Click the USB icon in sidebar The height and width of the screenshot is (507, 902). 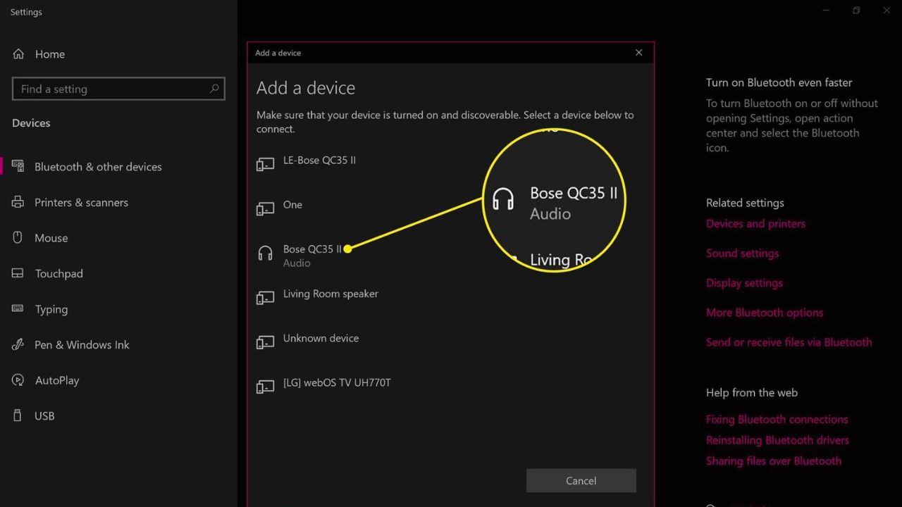[x=18, y=415]
